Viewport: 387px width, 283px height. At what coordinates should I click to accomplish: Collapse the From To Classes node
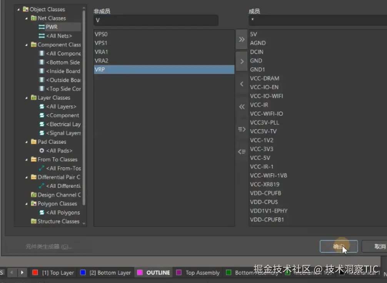click(27, 160)
